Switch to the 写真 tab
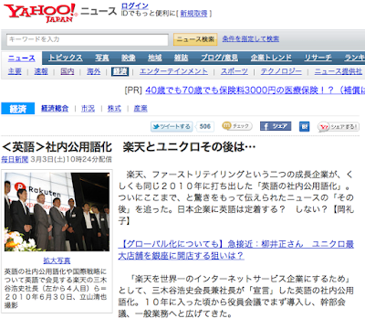 [x=102, y=58]
